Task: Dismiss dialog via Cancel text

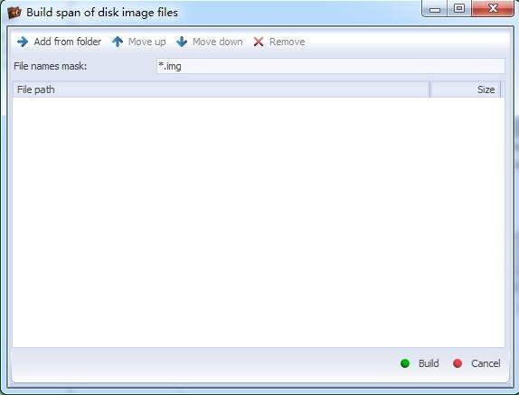Action: (486, 363)
